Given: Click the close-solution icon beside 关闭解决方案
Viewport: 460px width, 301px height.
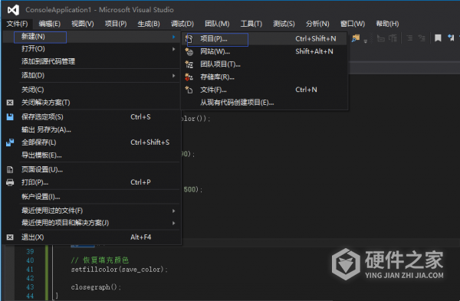Looking at the screenshot, I should pos(10,103).
